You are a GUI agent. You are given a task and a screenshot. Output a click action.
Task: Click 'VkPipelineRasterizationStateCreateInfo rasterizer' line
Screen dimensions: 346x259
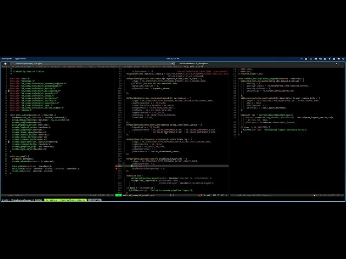(158, 98)
